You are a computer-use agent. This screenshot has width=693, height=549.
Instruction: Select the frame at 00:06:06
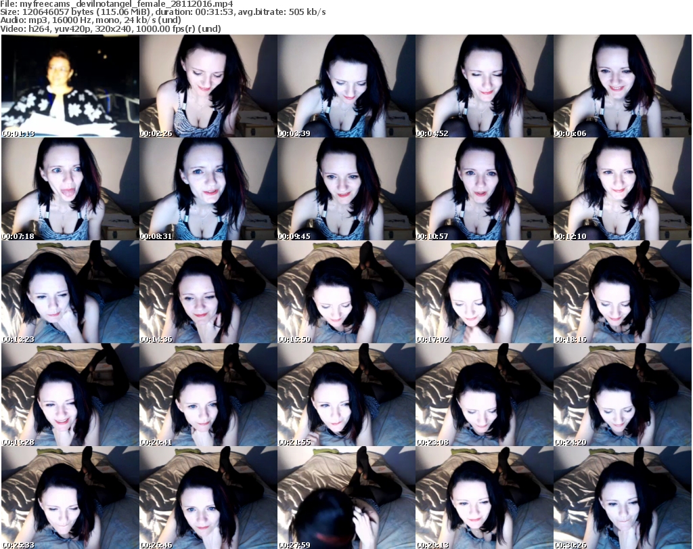click(x=623, y=87)
